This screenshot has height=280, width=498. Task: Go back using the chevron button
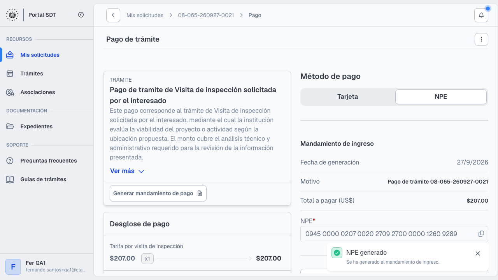(113, 15)
